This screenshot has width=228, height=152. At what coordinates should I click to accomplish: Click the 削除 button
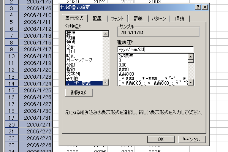[x=79, y=92]
